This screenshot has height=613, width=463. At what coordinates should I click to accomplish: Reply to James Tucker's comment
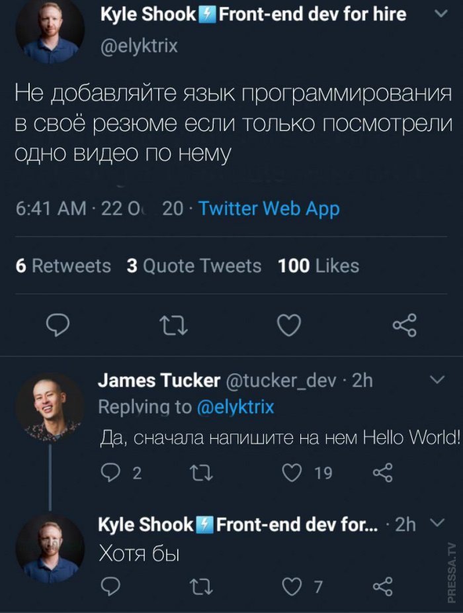(111, 472)
